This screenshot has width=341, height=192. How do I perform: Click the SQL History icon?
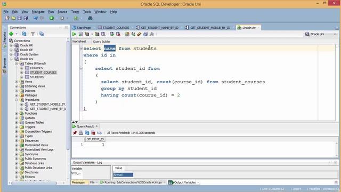pos(145,34)
